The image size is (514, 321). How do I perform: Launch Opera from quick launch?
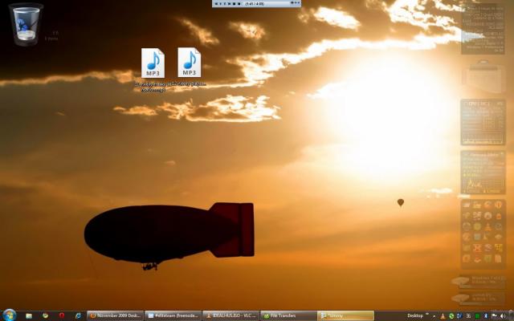[x=62, y=315]
